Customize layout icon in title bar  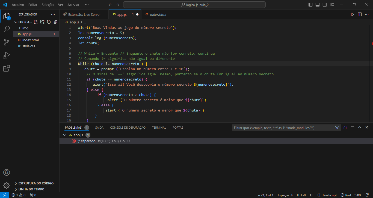click(x=332, y=5)
